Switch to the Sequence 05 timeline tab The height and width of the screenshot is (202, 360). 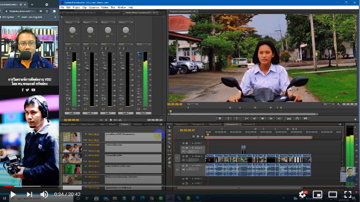pyautogui.click(x=249, y=124)
